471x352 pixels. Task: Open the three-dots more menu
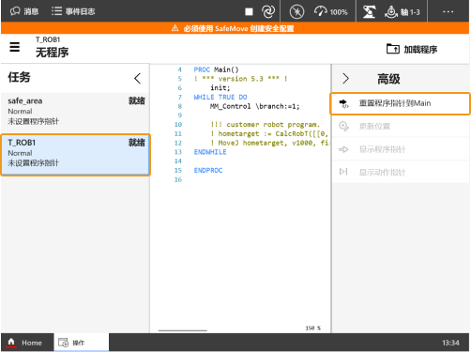coord(448,11)
